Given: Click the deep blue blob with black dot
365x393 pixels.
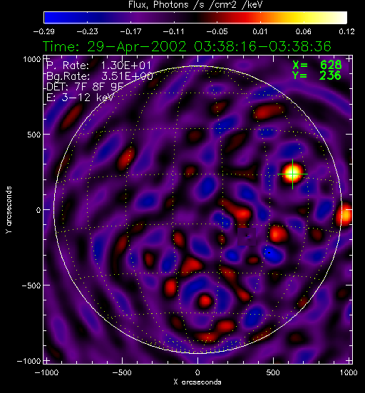Looking at the screenshot, I should coord(272,254).
